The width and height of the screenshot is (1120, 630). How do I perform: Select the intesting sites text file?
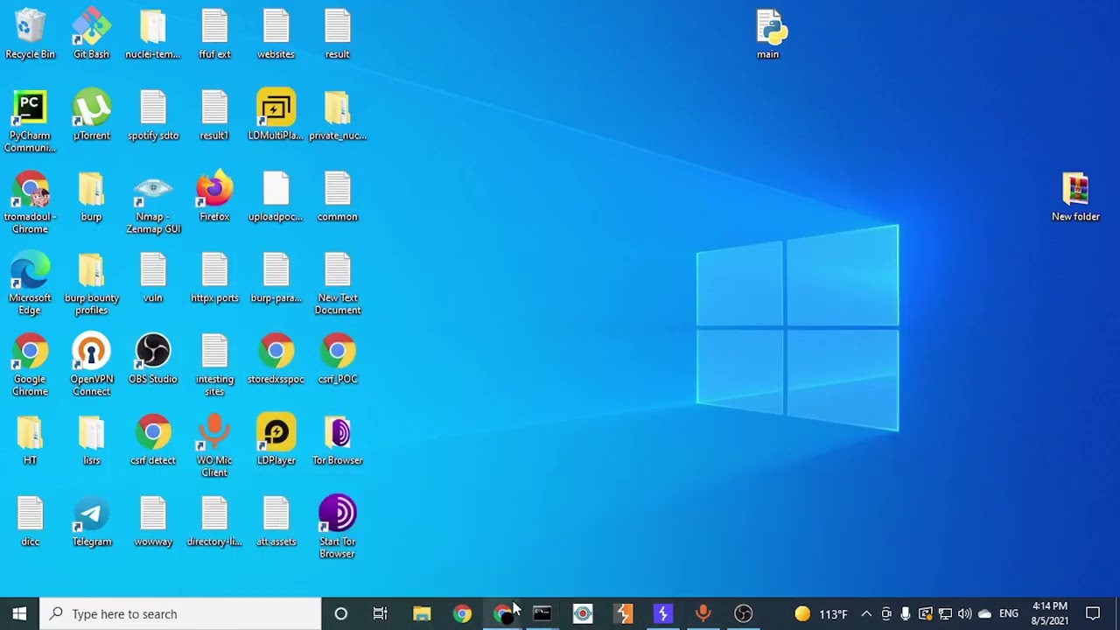point(214,366)
